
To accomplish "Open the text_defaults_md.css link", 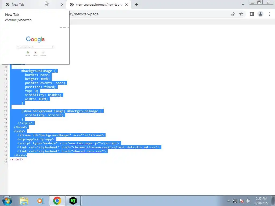I will pos(114,147).
